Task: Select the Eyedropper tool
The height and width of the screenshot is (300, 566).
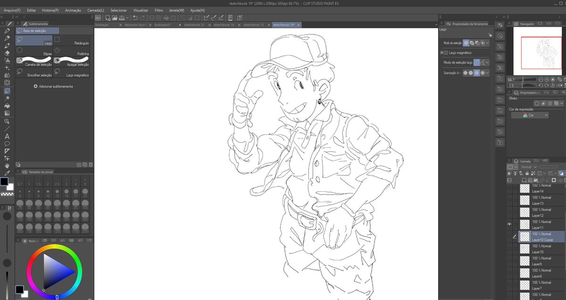Action: [x=7, y=173]
